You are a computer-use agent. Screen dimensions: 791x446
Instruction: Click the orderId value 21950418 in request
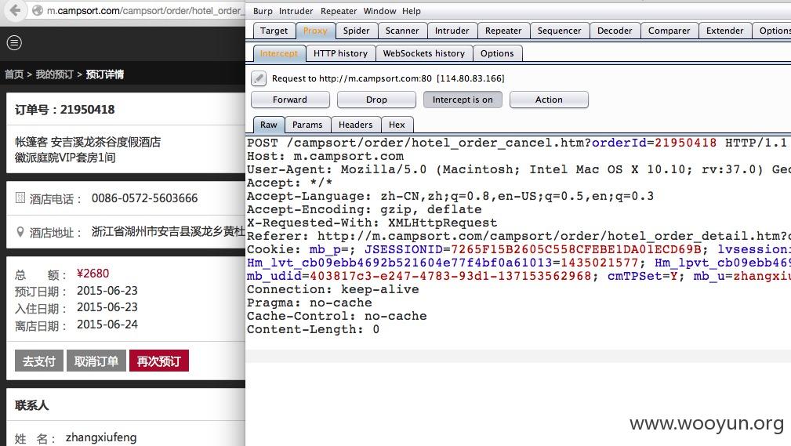coord(685,143)
